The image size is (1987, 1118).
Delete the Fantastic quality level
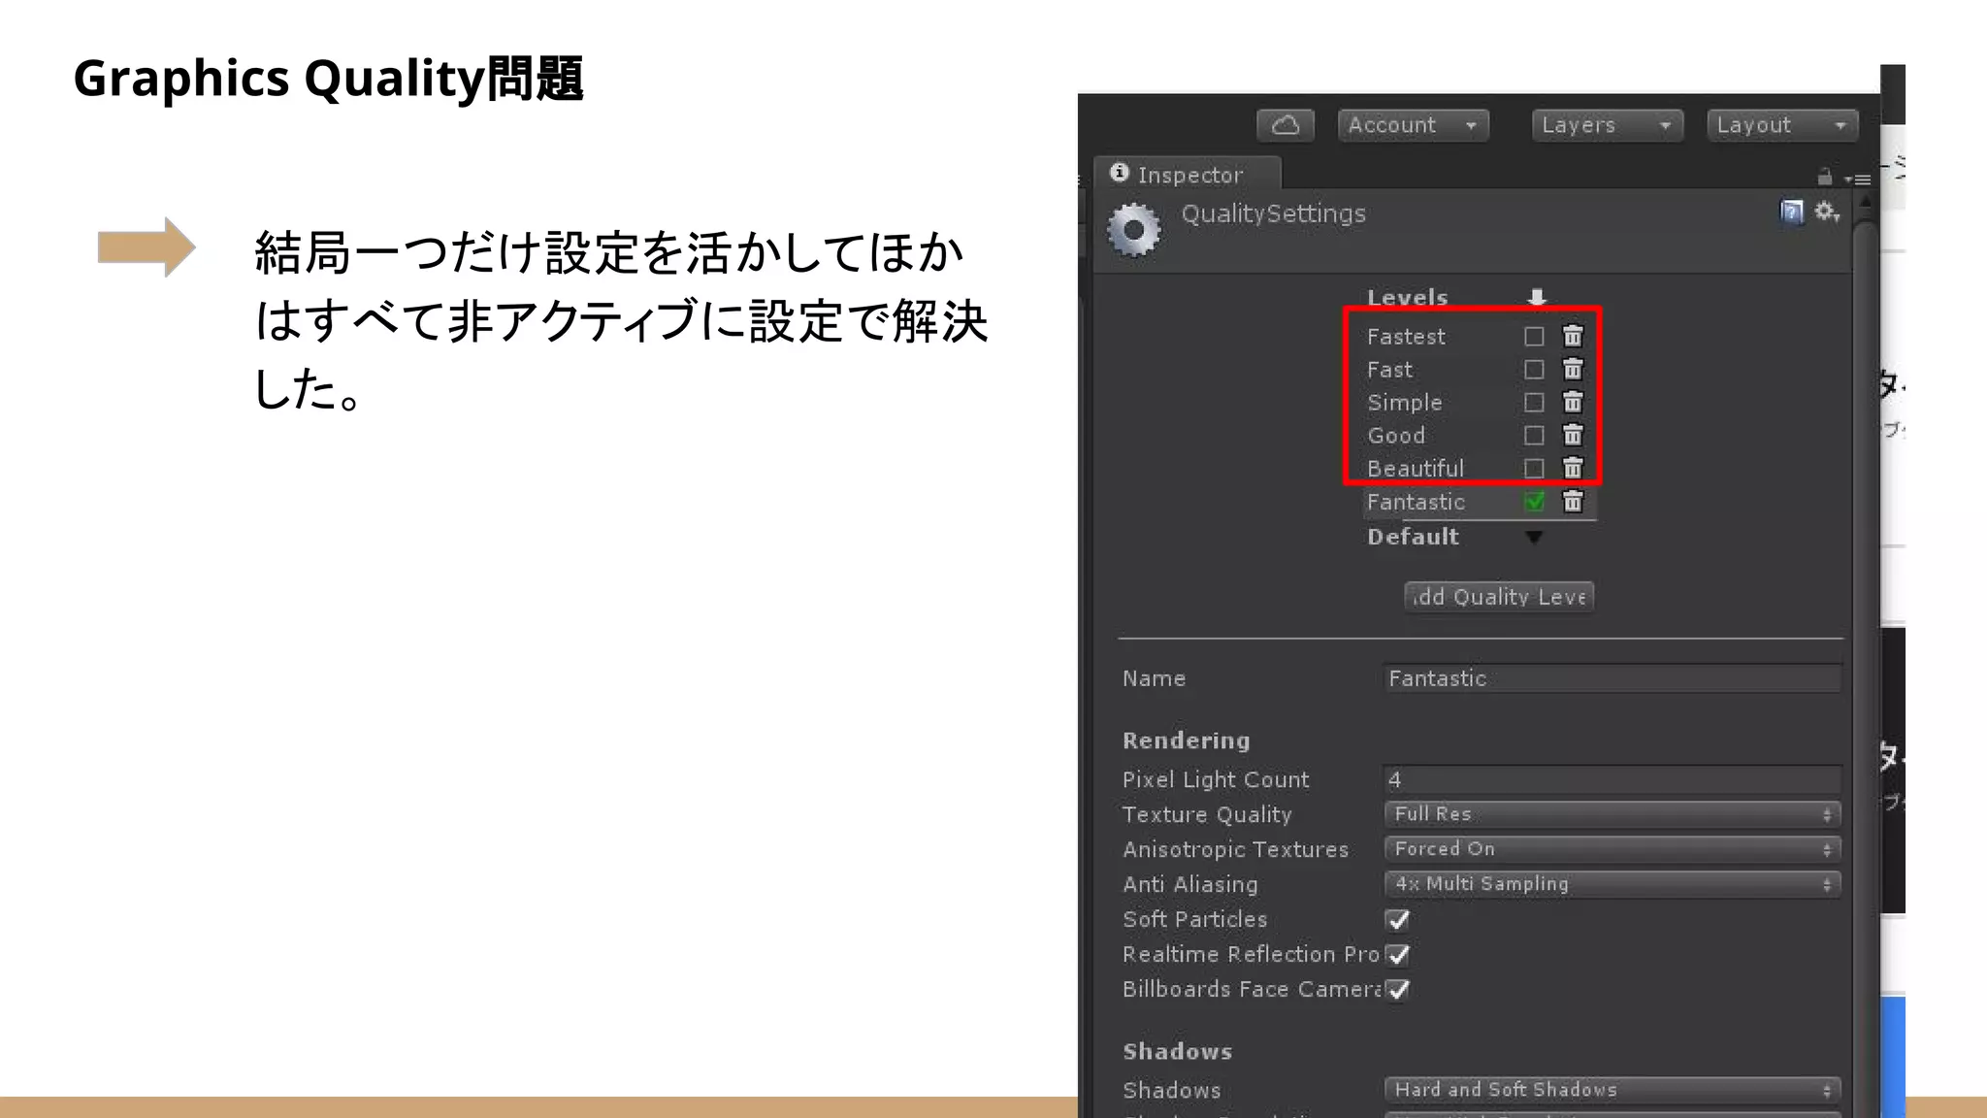click(1573, 501)
